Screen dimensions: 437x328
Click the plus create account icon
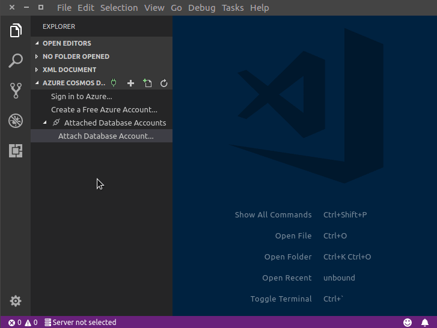coord(130,84)
